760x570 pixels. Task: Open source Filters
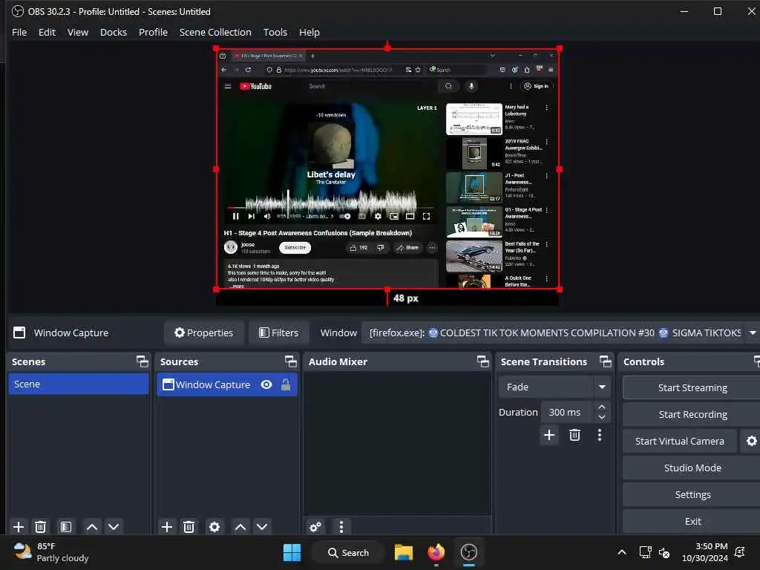point(279,332)
